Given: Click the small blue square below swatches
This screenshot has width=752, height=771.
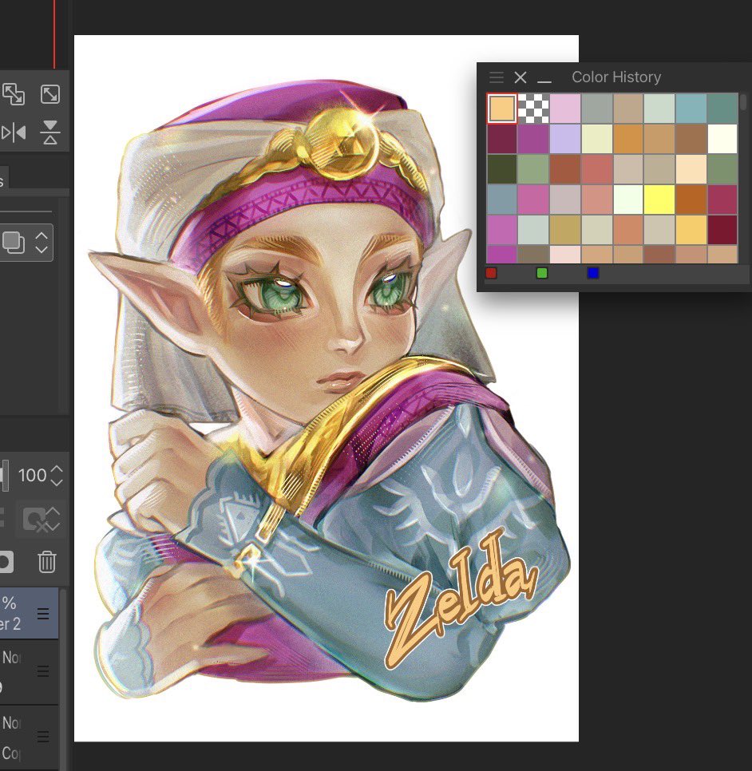Looking at the screenshot, I should (592, 273).
